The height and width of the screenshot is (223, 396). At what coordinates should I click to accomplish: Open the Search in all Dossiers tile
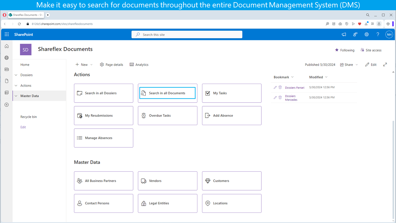[x=104, y=93]
